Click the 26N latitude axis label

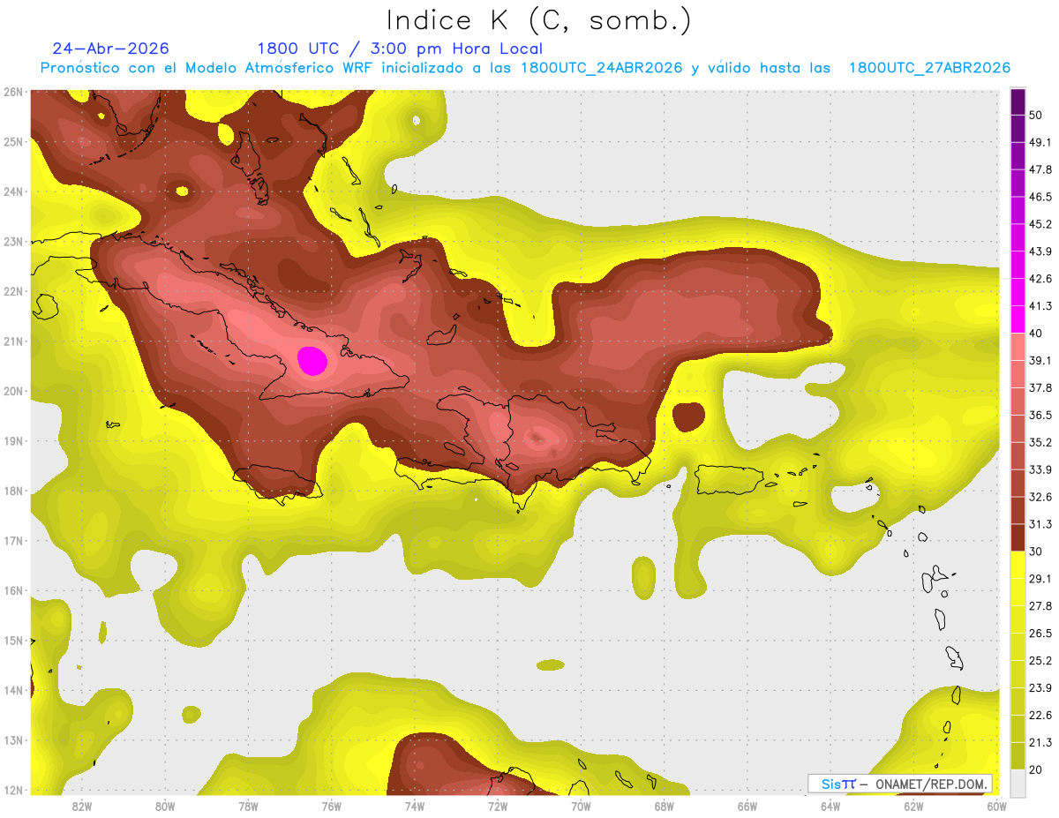click(12, 92)
